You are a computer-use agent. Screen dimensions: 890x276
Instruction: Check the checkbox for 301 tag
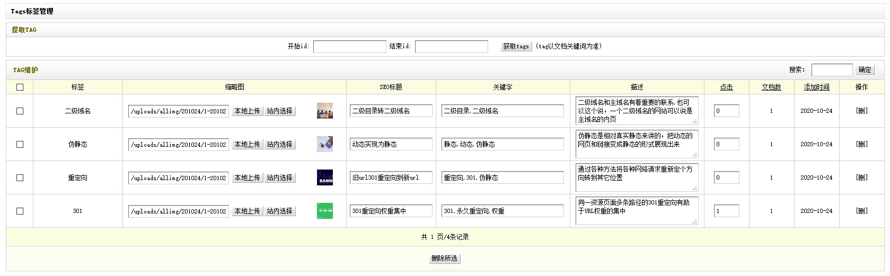[x=20, y=211]
